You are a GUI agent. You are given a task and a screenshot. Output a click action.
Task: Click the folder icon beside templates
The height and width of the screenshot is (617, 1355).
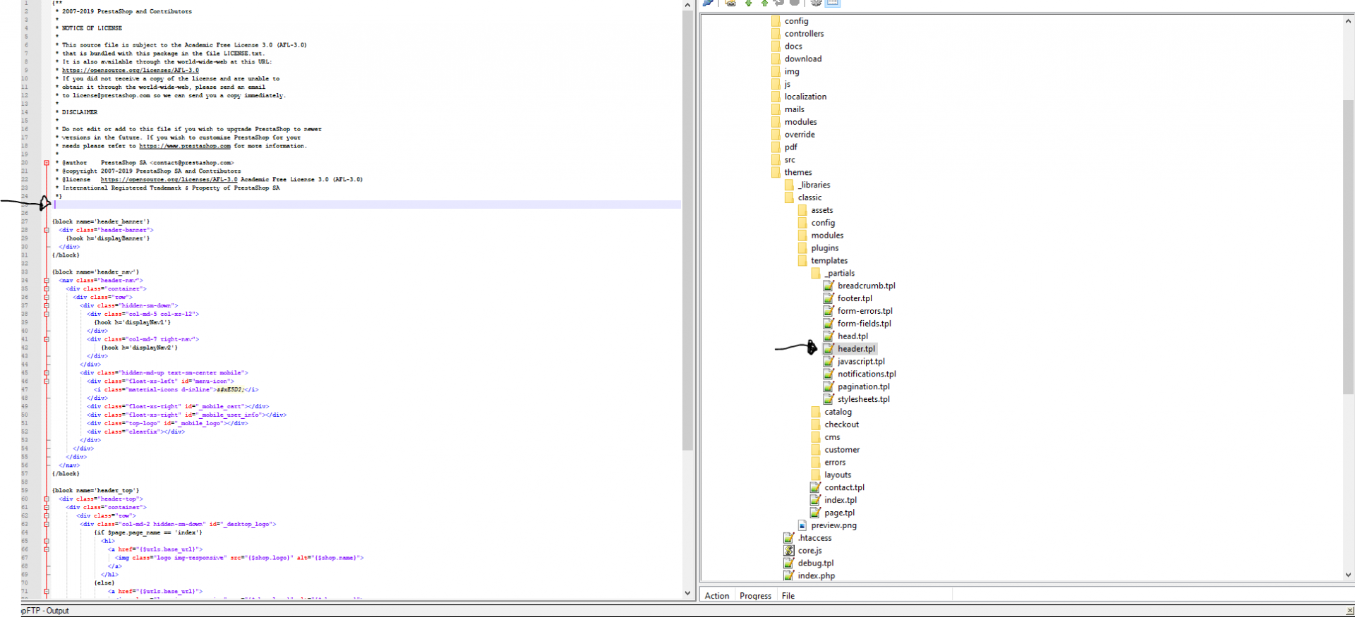coord(803,260)
